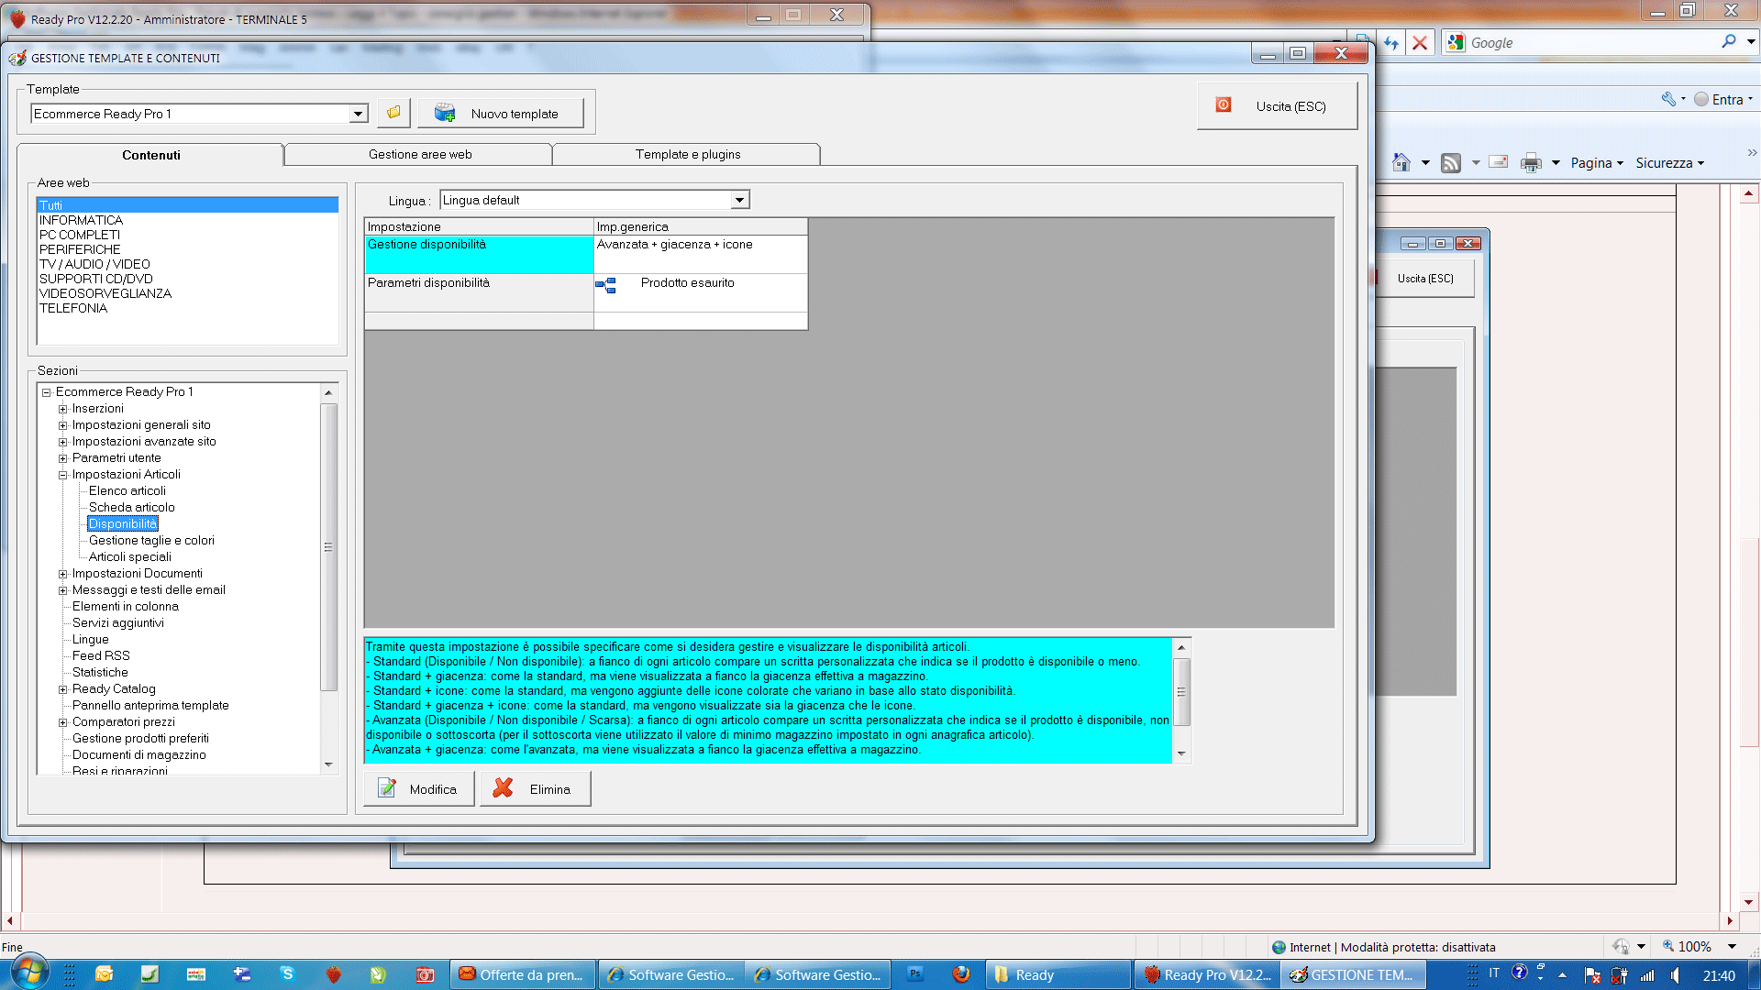
Task: Switch to Template e plugins tab
Action: coord(687,154)
